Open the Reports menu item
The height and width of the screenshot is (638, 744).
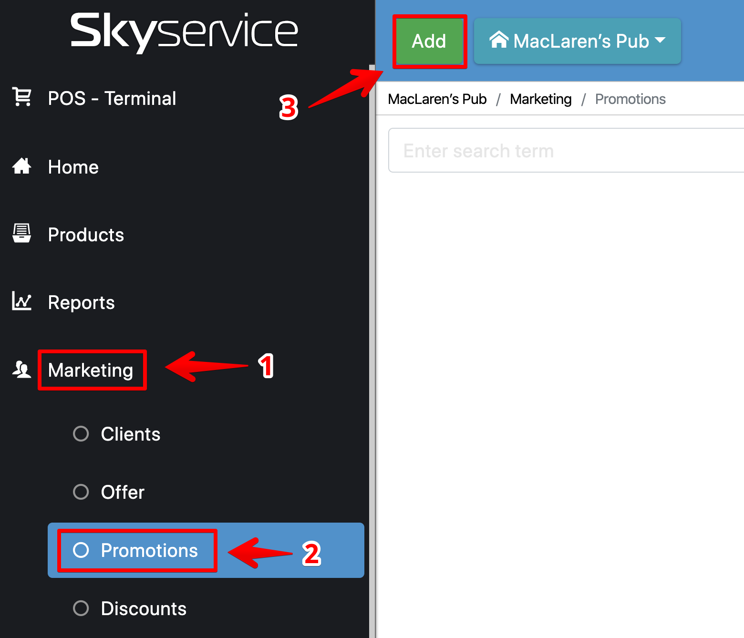81,302
